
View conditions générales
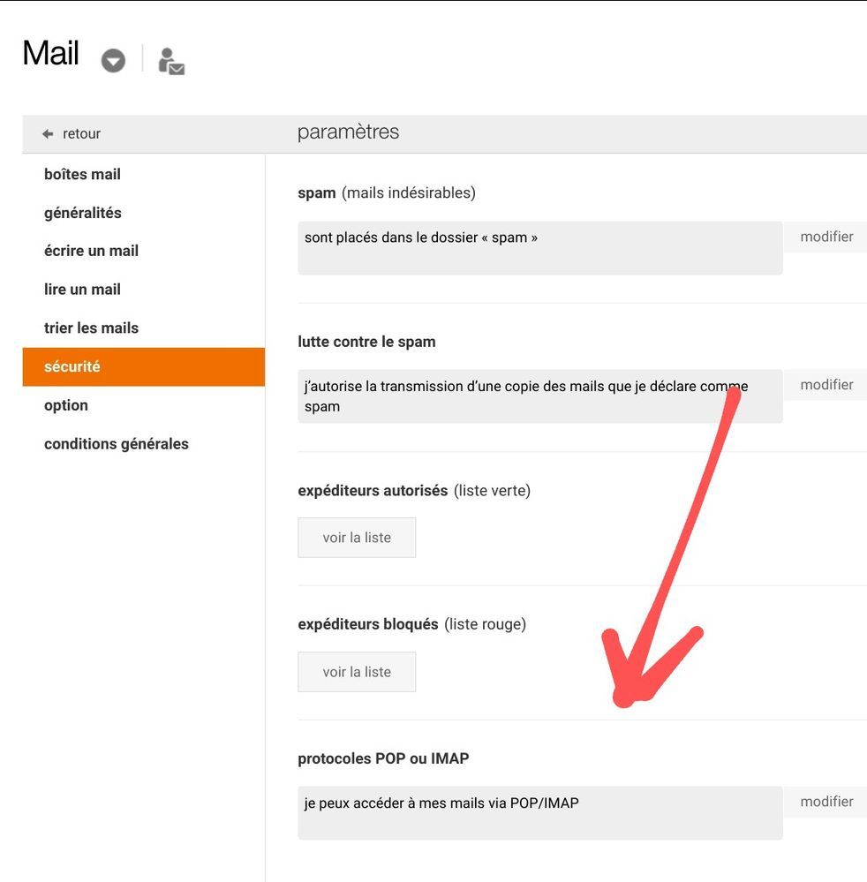[x=117, y=442]
